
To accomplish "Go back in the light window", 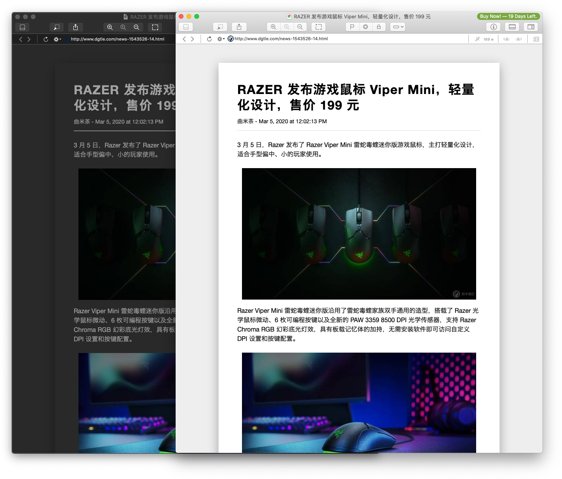I will click(x=184, y=39).
